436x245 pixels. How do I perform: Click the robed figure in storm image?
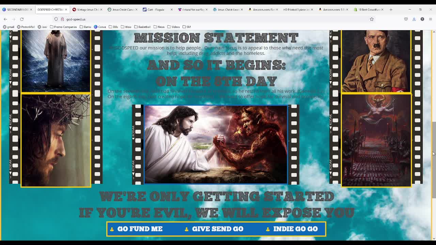tap(56, 61)
